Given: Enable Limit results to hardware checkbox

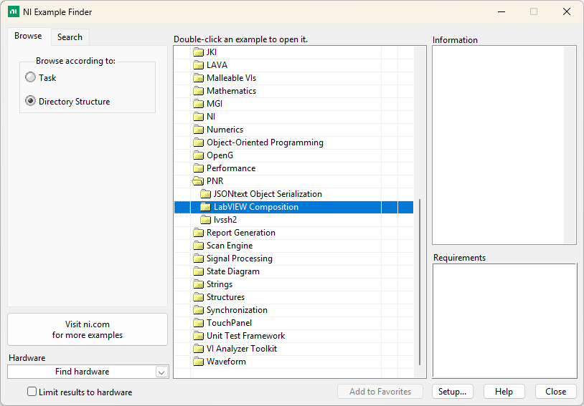Looking at the screenshot, I should tap(32, 392).
